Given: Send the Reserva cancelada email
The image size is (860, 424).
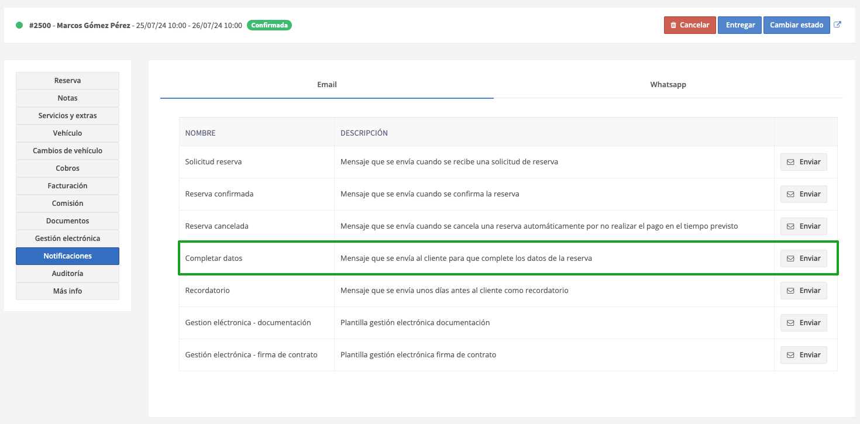Looking at the screenshot, I should 804,226.
